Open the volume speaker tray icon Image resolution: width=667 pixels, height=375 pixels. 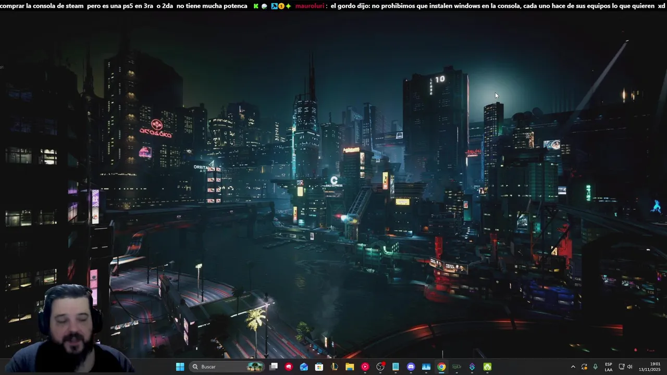[629, 367]
